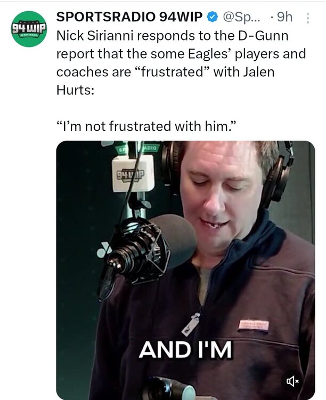Image resolution: width=326 pixels, height=400 pixels.
Task: Click the "Hurts:" text line
Action: 75,90
